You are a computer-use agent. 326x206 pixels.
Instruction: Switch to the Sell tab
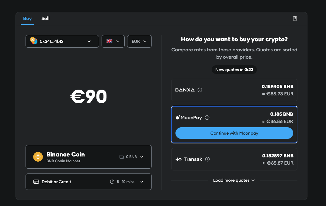(45, 19)
